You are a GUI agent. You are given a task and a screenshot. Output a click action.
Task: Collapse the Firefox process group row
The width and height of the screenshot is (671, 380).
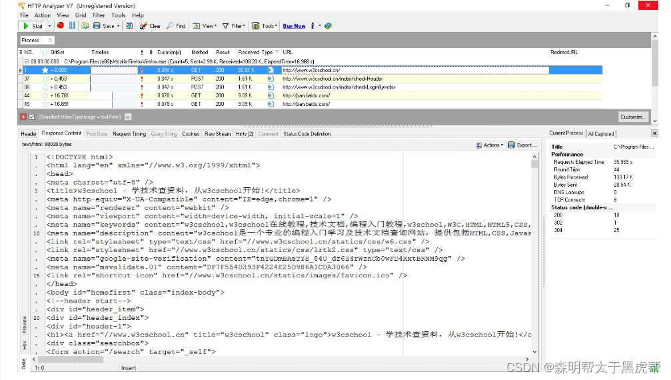(x=27, y=61)
